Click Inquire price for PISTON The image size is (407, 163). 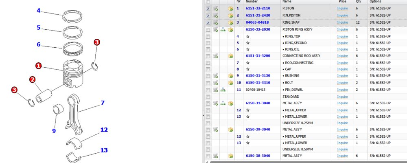click(x=342, y=9)
